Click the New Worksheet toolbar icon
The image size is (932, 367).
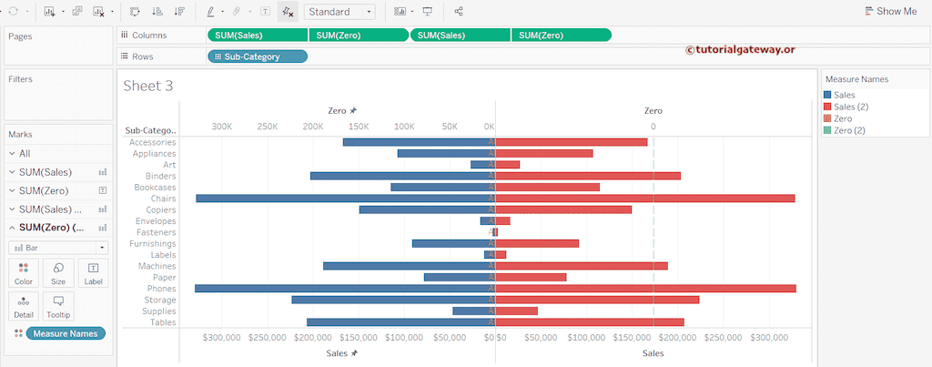click(x=48, y=12)
